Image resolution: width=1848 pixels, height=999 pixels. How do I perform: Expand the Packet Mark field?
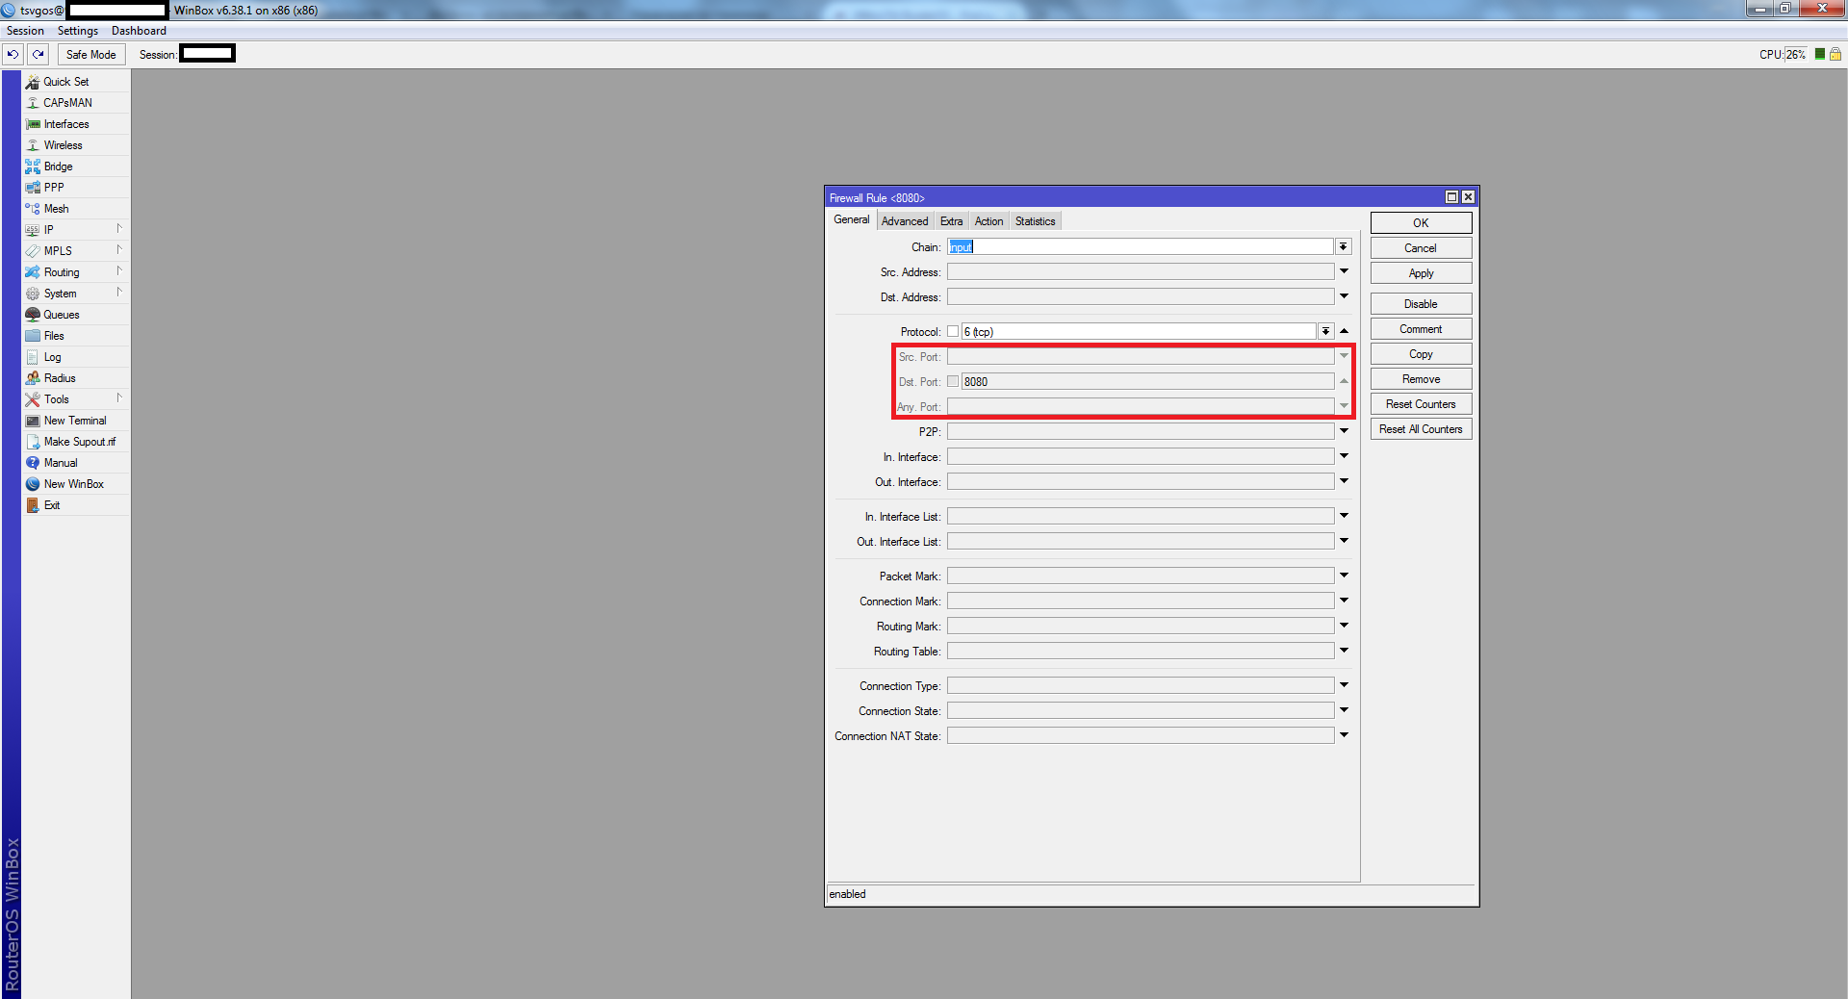coord(1344,576)
